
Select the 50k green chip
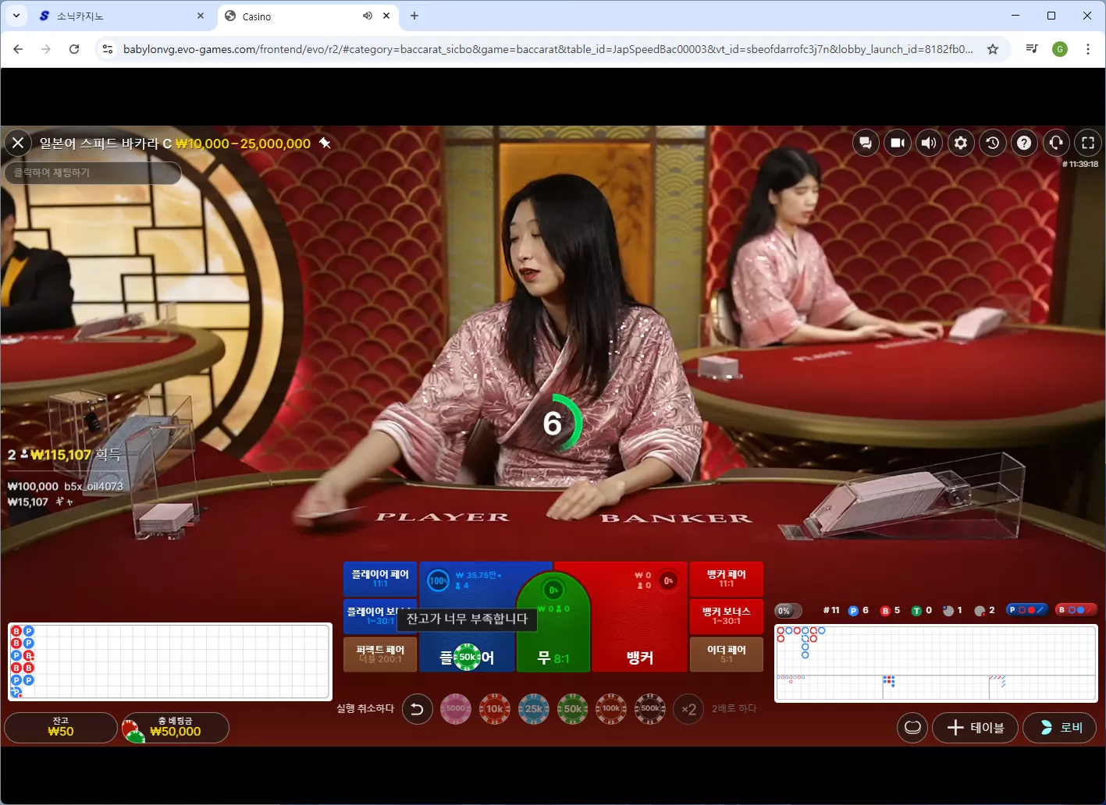572,709
